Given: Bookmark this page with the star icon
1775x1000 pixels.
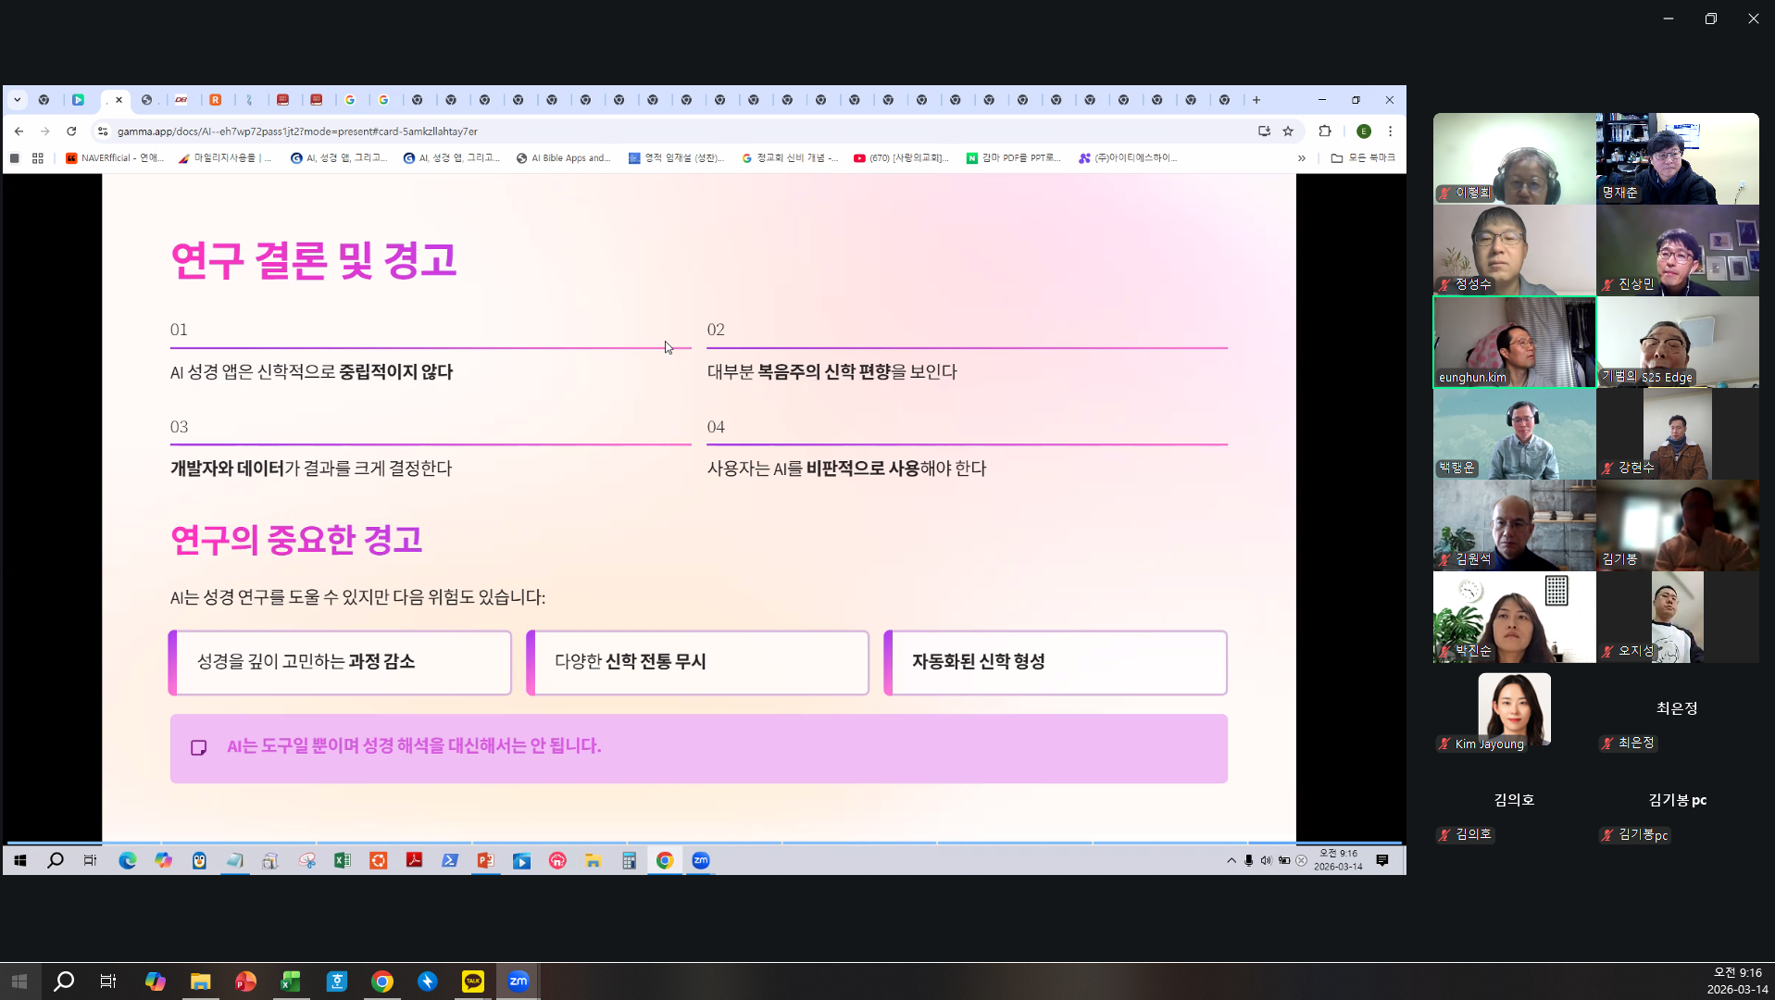Looking at the screenshot, I should pos(1288,131).
